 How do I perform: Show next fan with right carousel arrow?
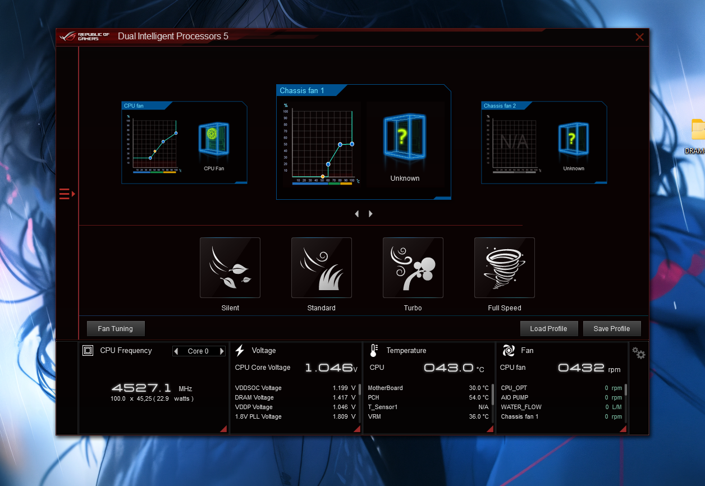point(370,214)
